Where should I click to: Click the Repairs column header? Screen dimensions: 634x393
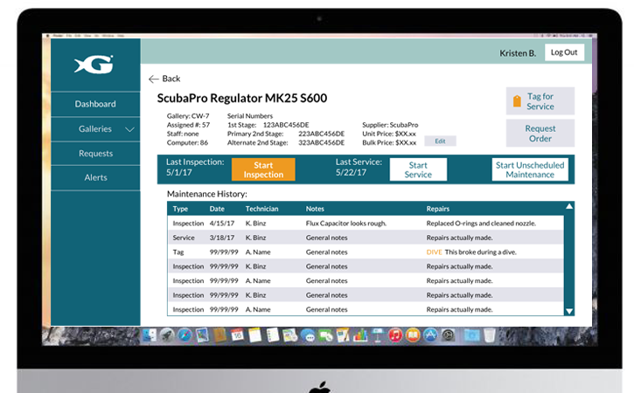click(438, 209)
